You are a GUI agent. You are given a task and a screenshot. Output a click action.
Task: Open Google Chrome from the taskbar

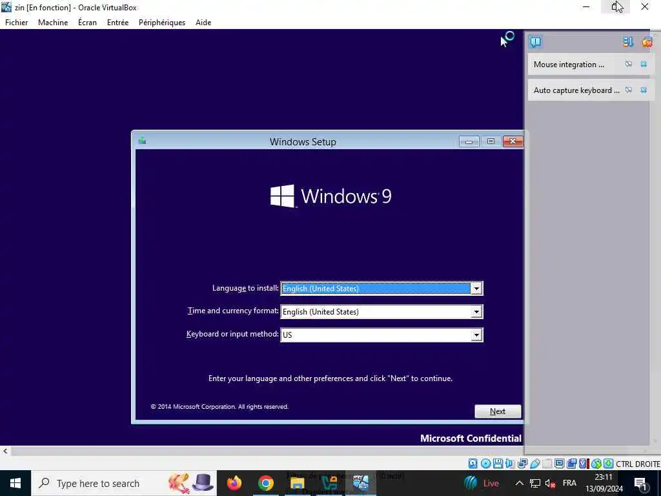[265, 483]
